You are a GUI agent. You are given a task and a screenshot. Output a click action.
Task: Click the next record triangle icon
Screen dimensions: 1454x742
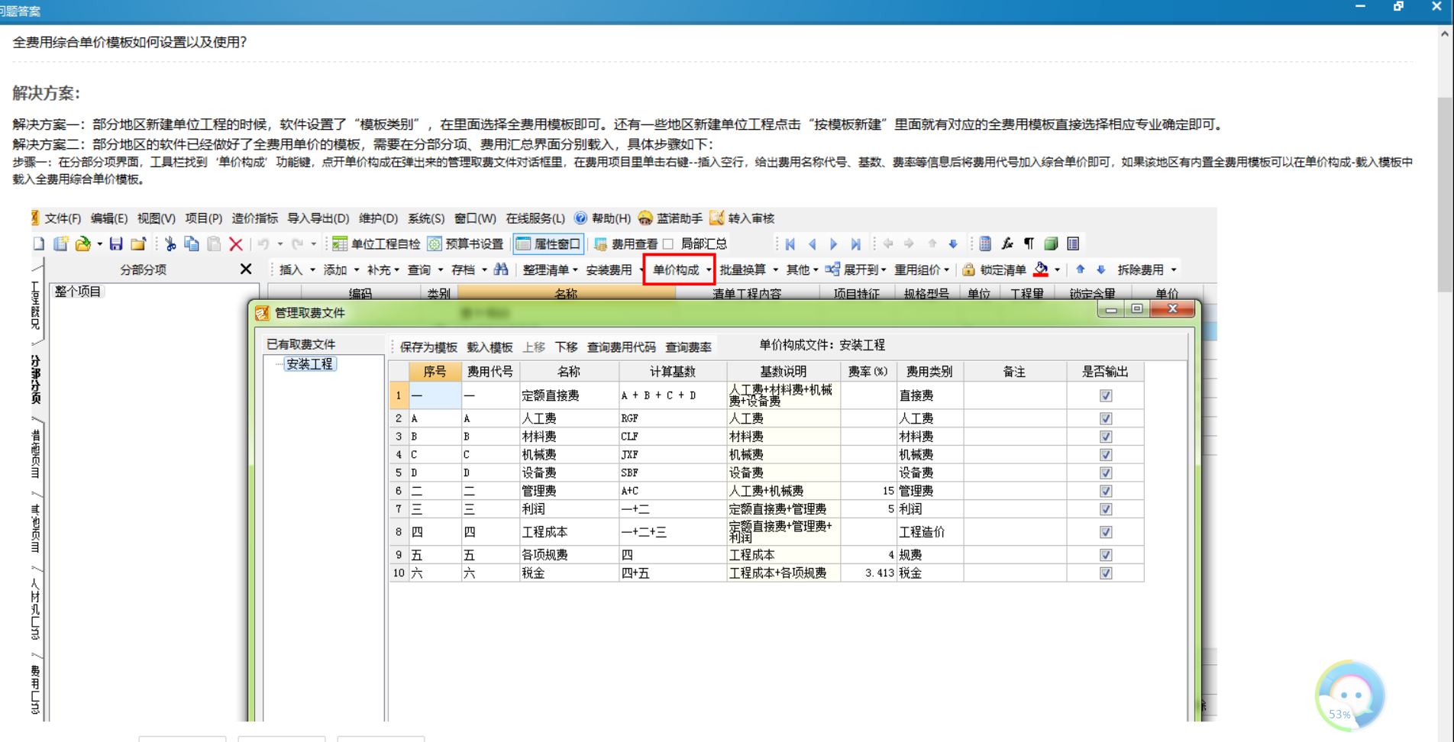point(833,244)
